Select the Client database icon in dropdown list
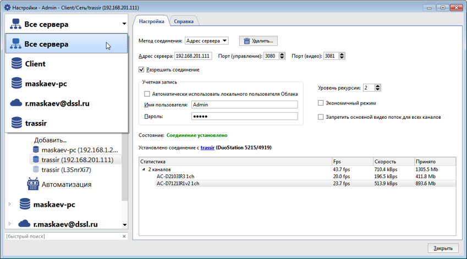Screen dimensions: 467x259 click(17, 64)
